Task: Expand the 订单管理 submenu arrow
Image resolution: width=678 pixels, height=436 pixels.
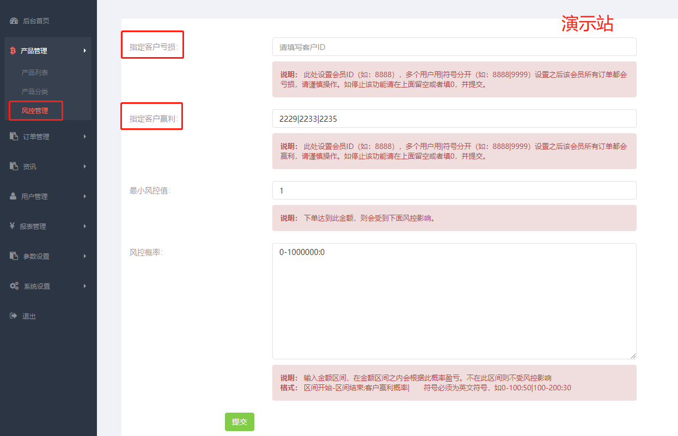Action: point(84,136)
